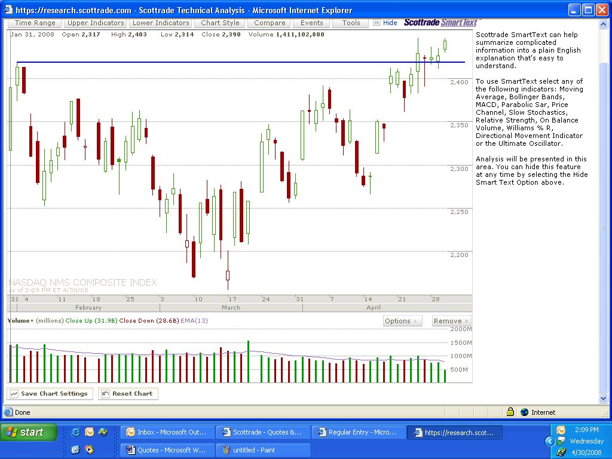Click the Internet Explorer title bar icon

(8, 10)
